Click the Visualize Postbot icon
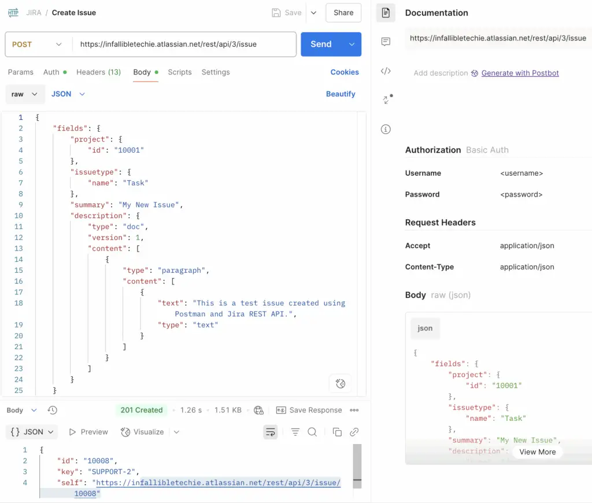Image resolution: width=592 pixels, height=503 pixels. click(x=125, y=432)
